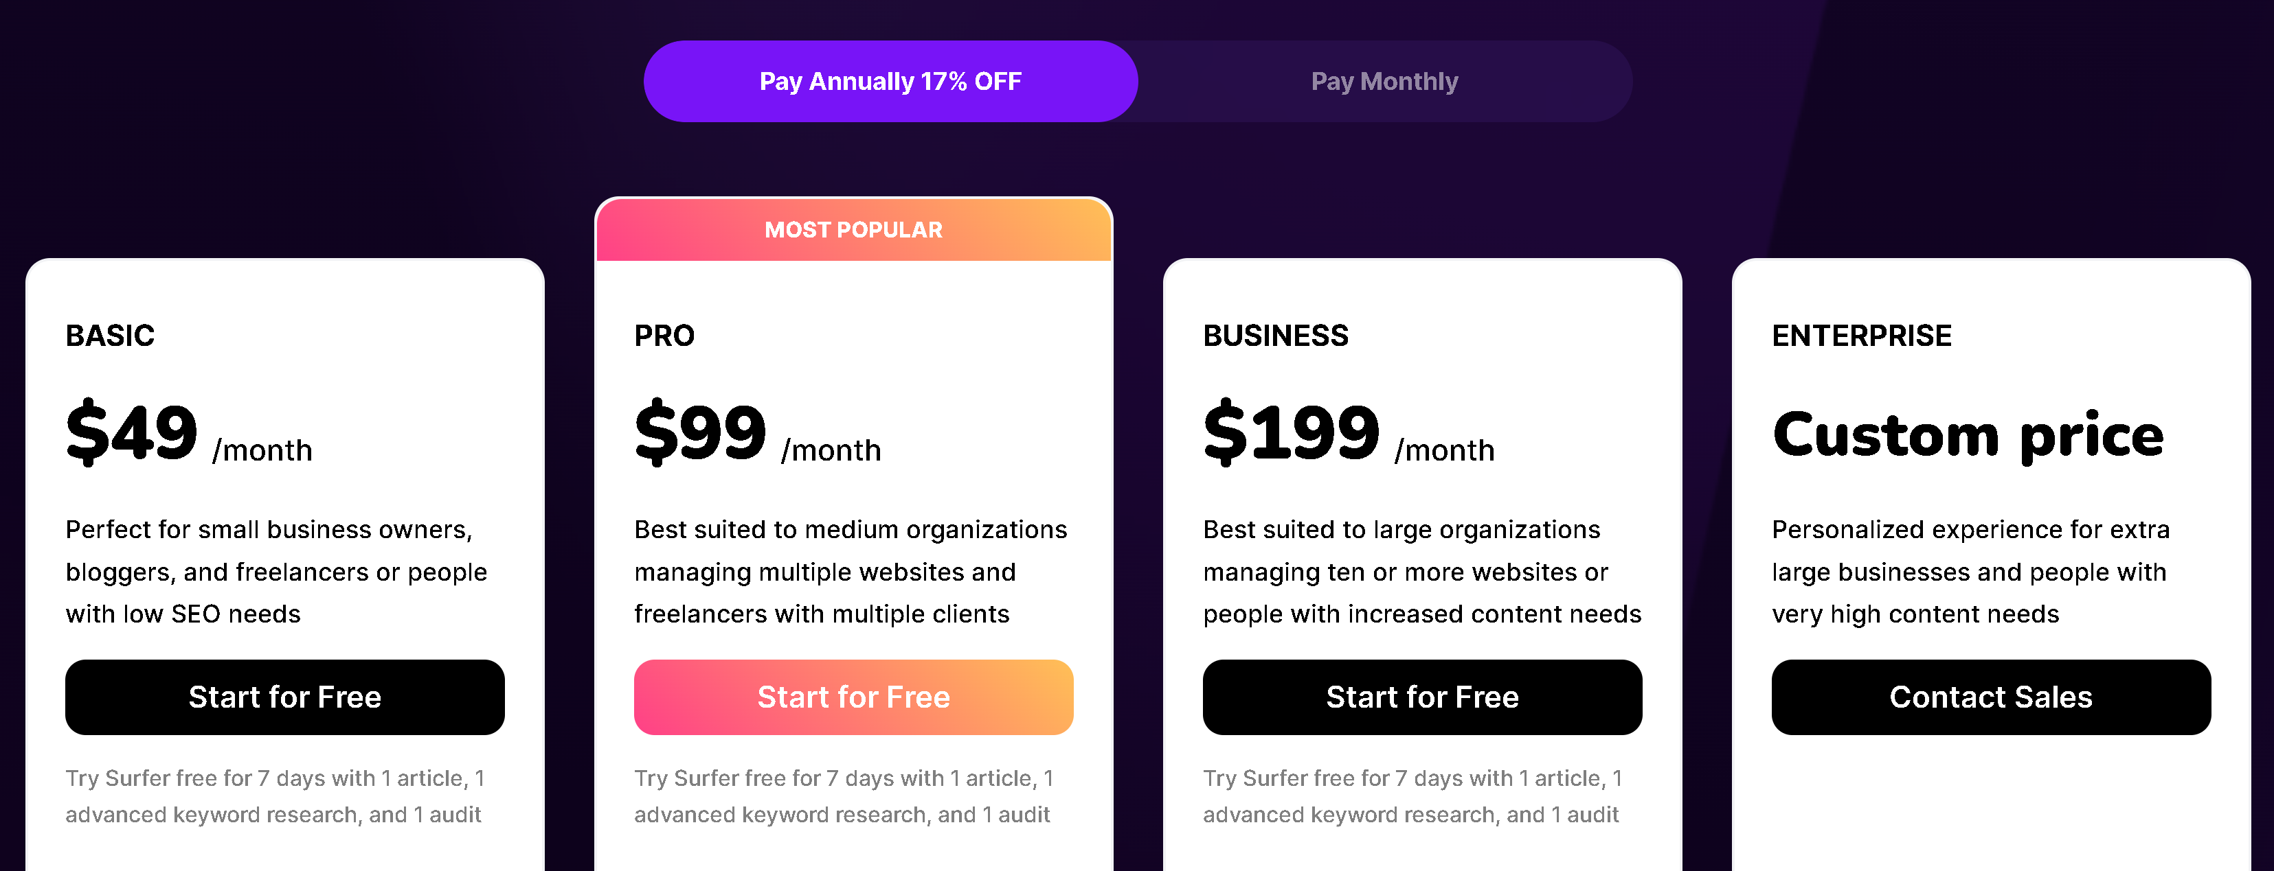Screen dimensions: 2274x871
Task: Select the ENTERPRISE plan heading
Action: (x=1862, y=336)
